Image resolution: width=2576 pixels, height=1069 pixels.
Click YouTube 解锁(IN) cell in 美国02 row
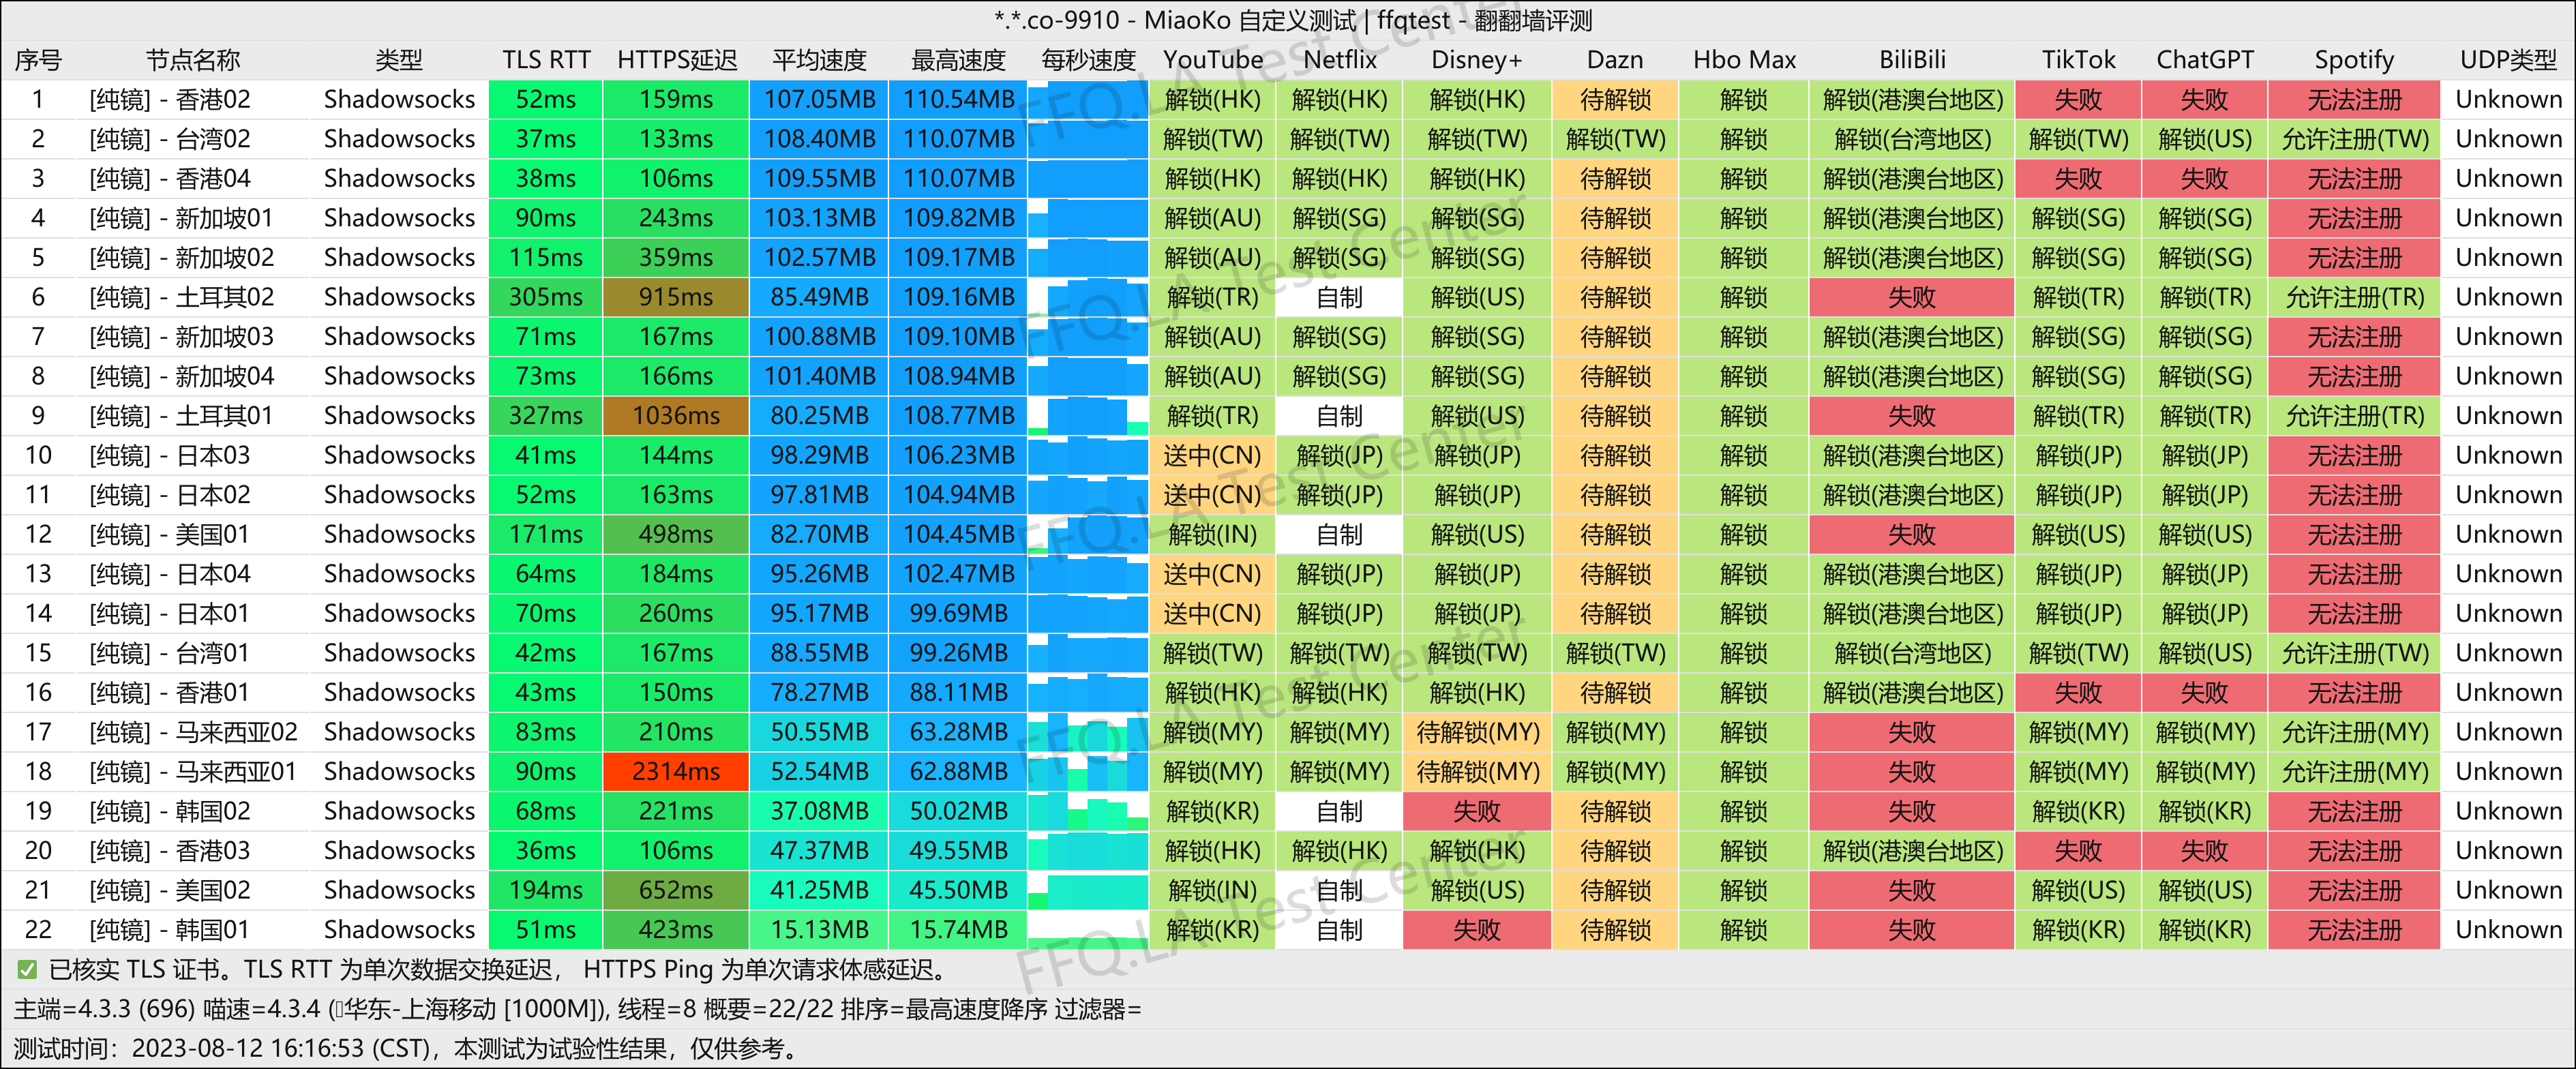click(1213, 890)
